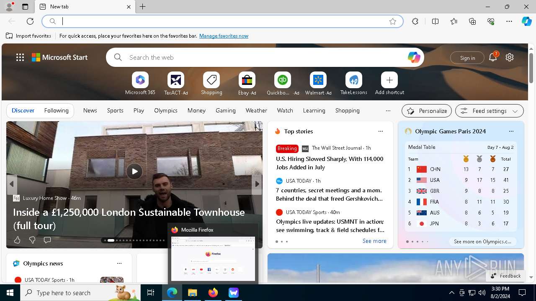The width and height of the screenshot is (536, 301).
Task: Open the Gaming category
Action: click(226, 110)
